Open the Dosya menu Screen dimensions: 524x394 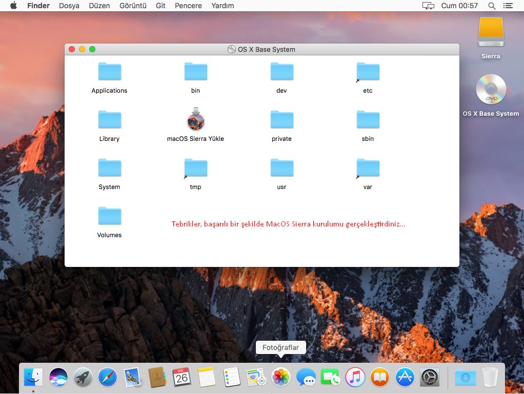coord(69,6)
